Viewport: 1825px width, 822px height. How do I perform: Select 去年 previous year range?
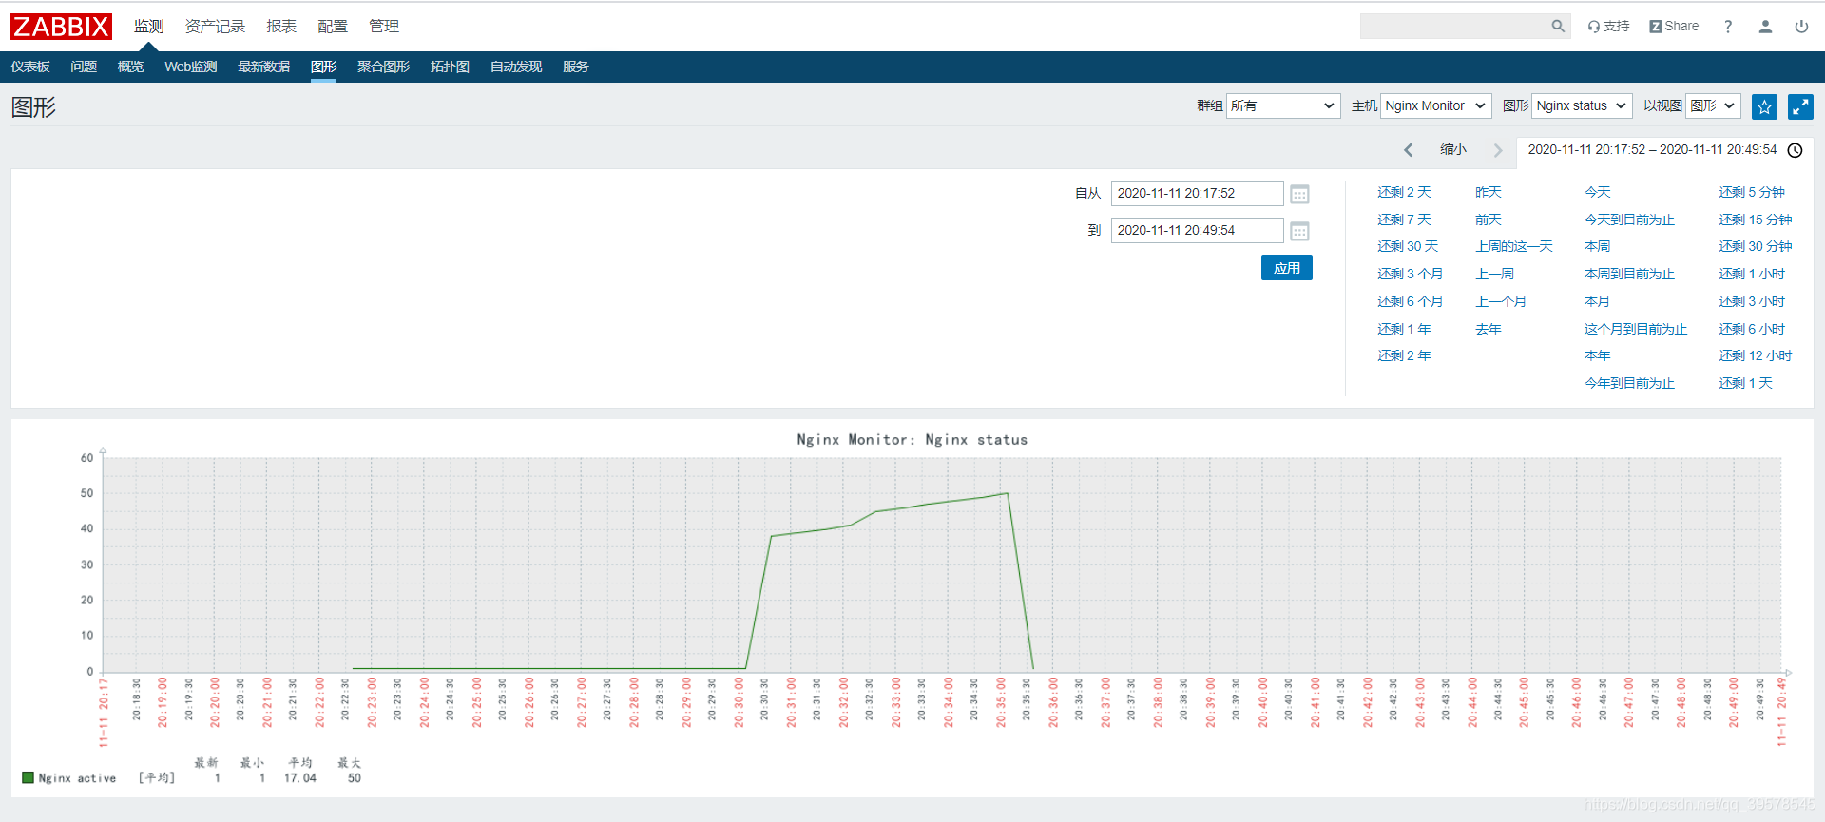(x=1489, y=329)
